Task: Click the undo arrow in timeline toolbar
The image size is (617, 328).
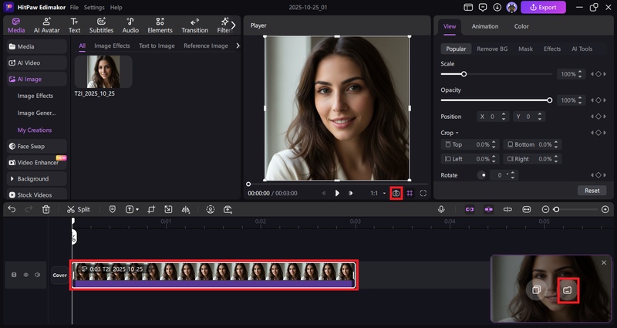Action: (12, 209)
